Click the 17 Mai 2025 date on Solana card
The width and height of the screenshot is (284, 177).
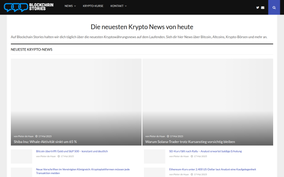177,136
